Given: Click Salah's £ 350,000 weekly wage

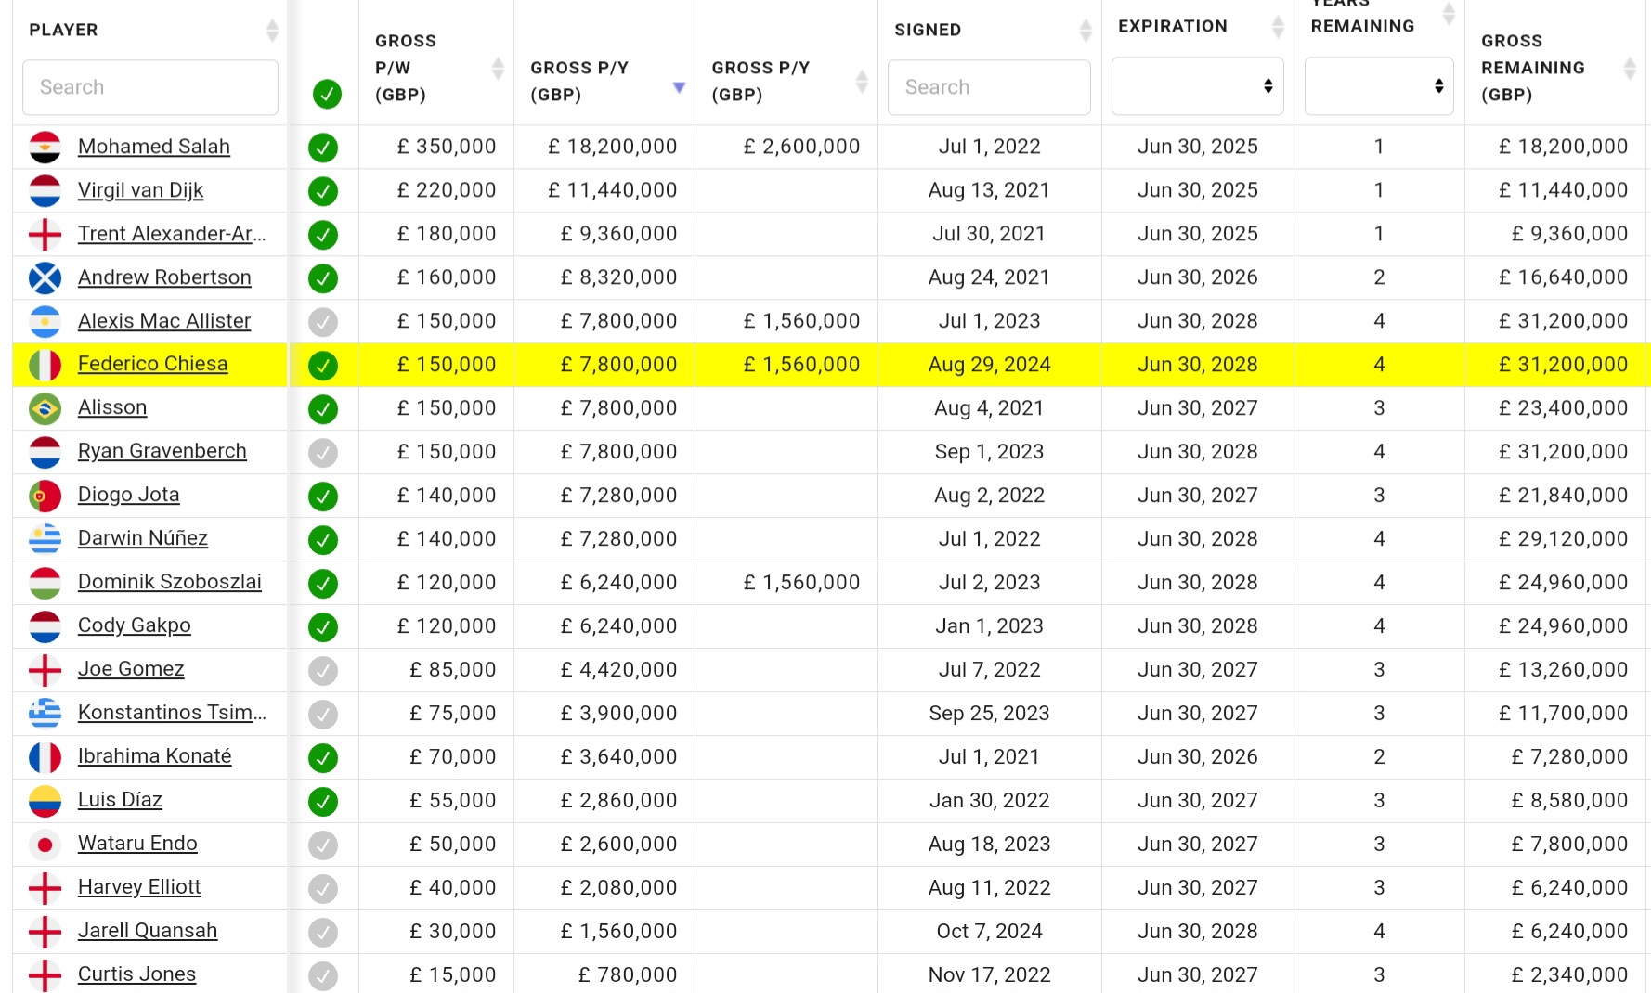Looking at the screenshot, I should [x=447, y=147].
